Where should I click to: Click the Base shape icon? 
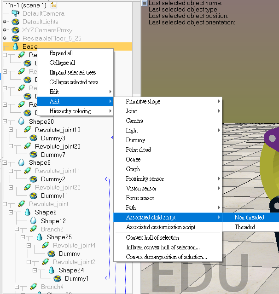coord(15,46)
